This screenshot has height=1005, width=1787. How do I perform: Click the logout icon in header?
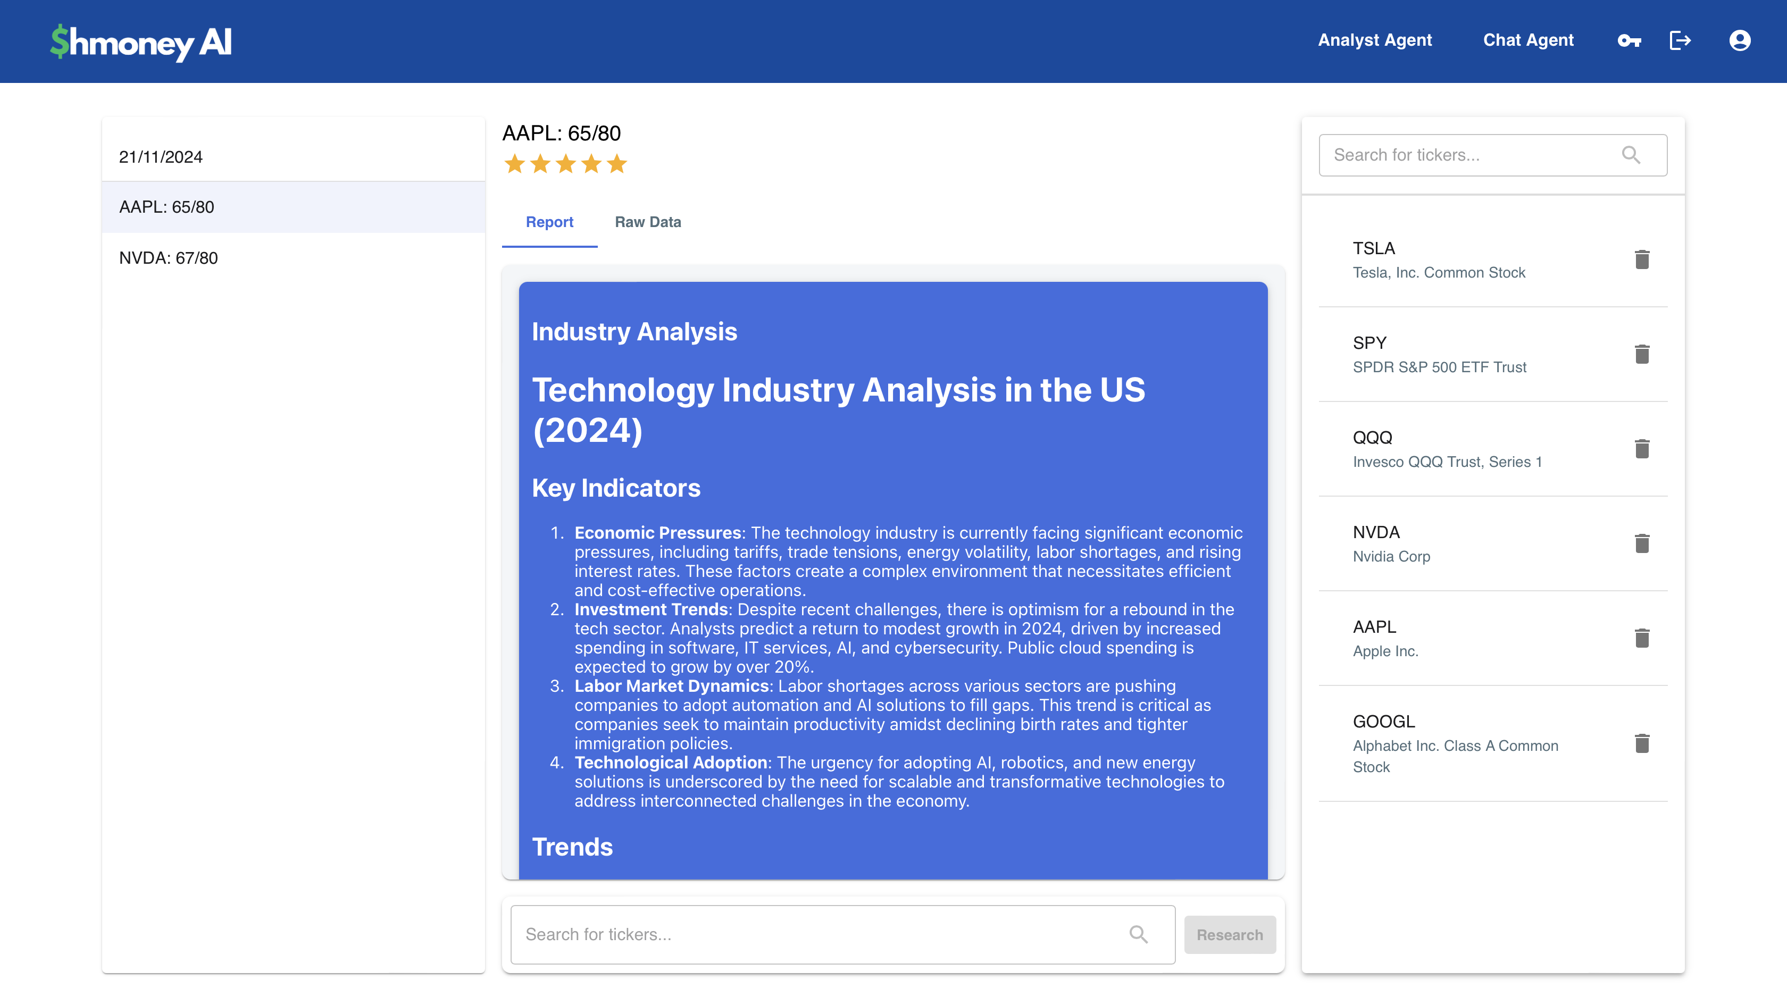(x=1680, y=40)
